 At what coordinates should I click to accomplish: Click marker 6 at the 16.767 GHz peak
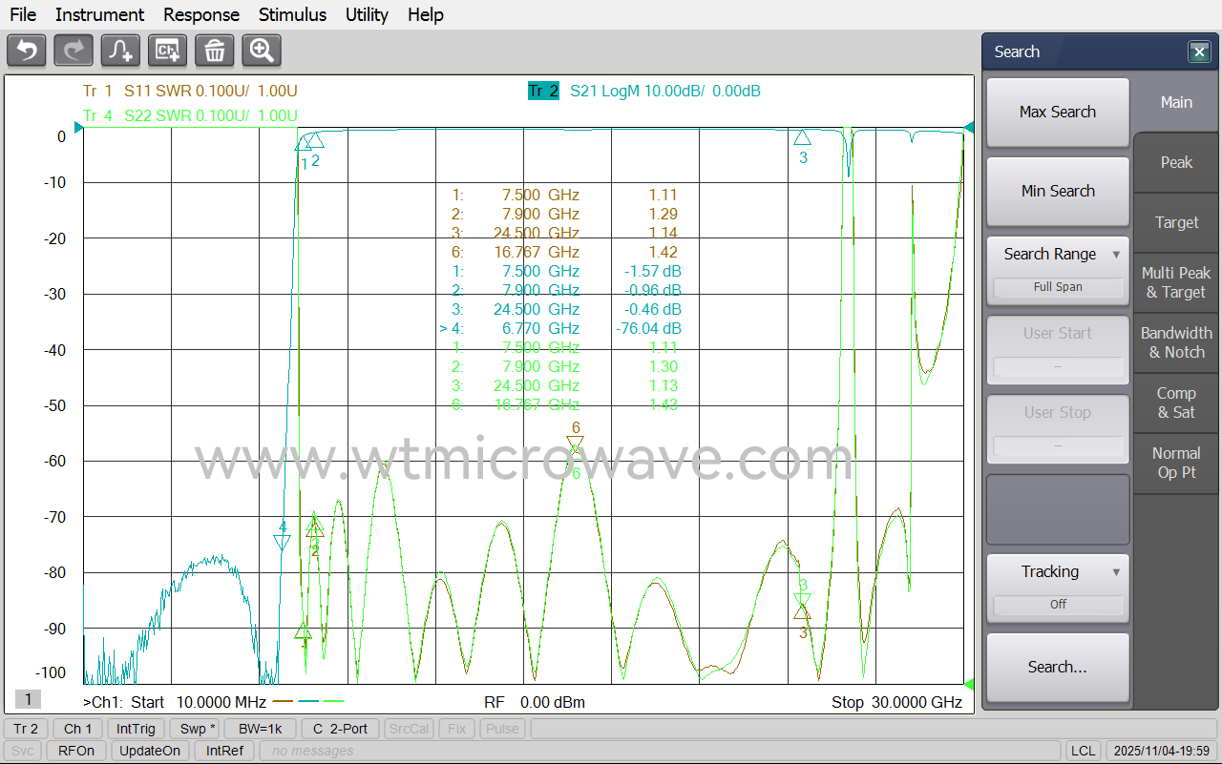(x=575, y=444)
